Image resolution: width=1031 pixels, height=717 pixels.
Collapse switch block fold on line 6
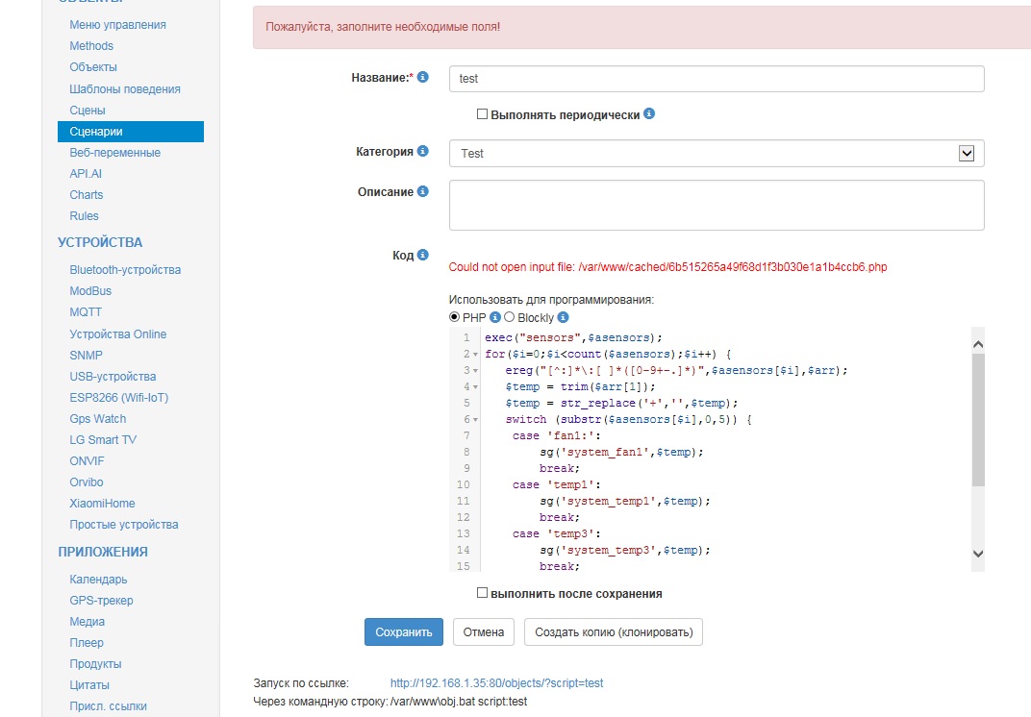[x=475, y=420]
